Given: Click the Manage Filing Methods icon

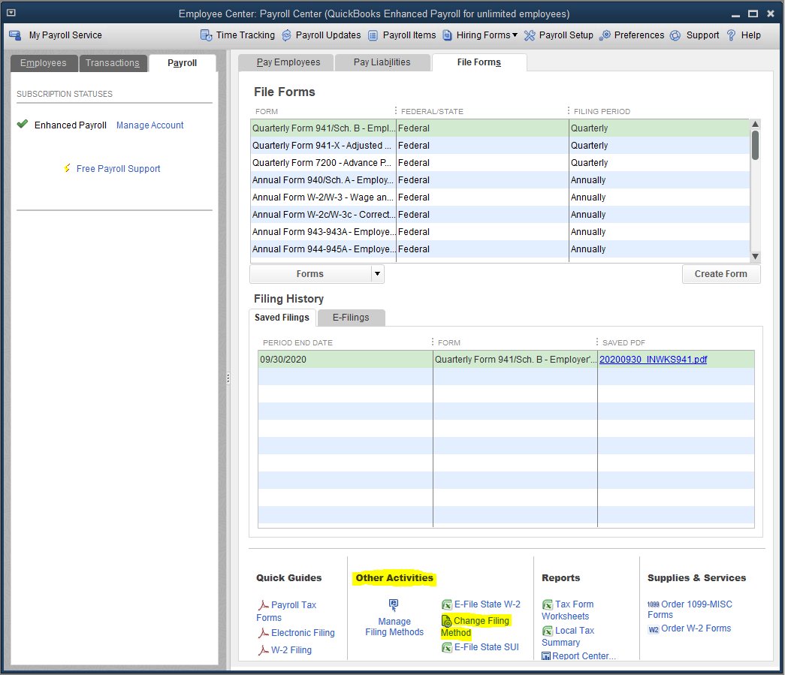Looking at the screenshot, I should click(394, 605).
